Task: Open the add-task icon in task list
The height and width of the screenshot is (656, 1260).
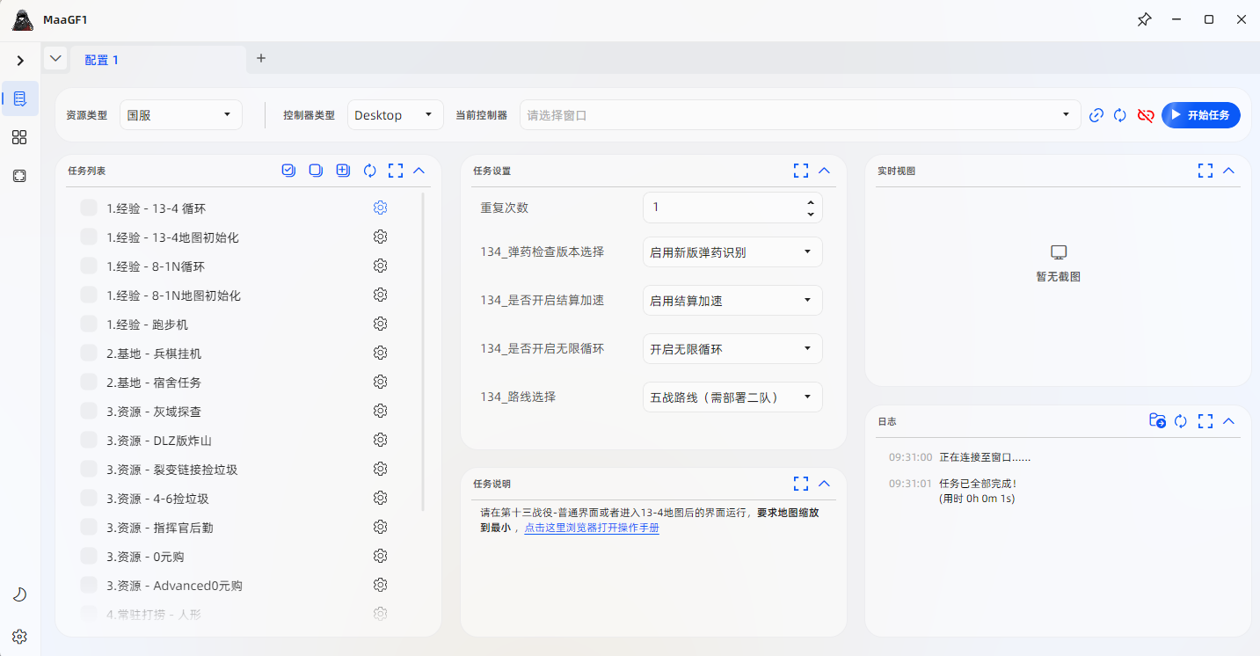Action: pyautogui.click(x=342, y=170)
